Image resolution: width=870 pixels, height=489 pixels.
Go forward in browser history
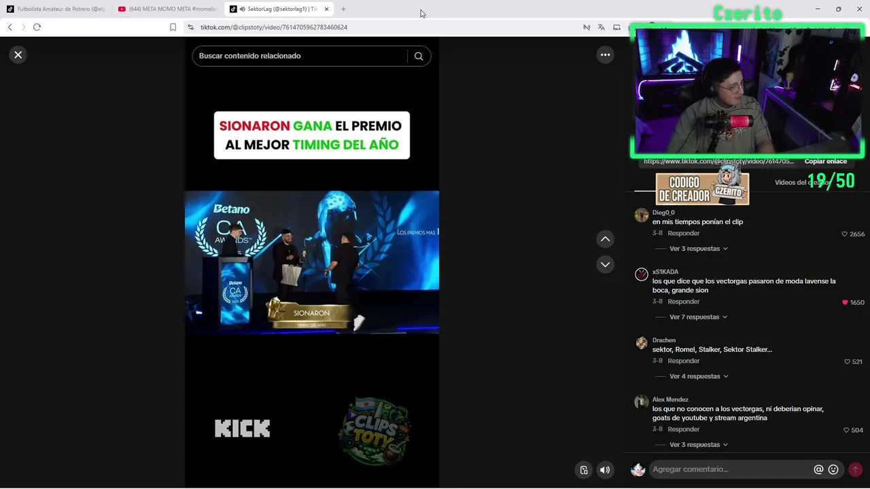(x=23, y=27)
